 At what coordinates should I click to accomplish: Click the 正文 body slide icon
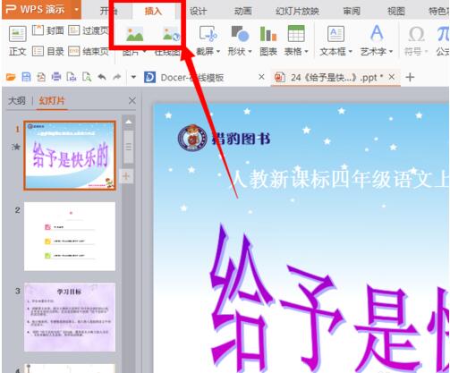18,34
